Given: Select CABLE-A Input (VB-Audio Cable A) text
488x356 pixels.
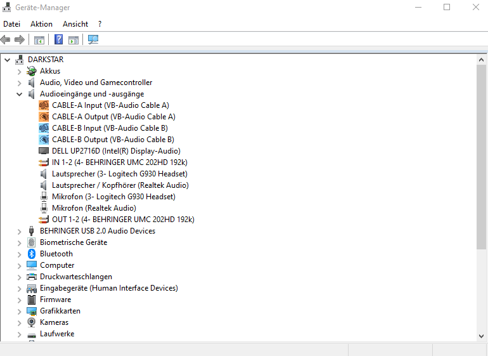Looking at the screenshot, I should coord(110,105).
